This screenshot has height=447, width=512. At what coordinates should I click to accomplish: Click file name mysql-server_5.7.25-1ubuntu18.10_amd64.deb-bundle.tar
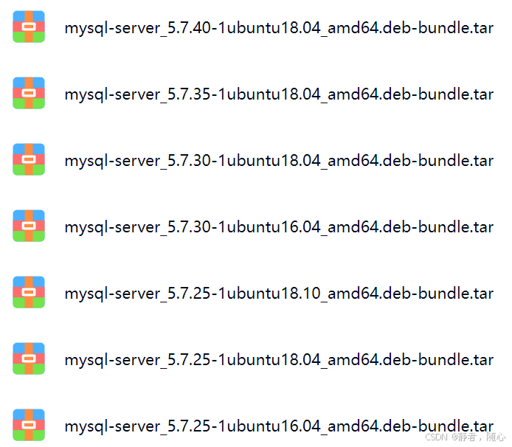[x=279, y=294]
